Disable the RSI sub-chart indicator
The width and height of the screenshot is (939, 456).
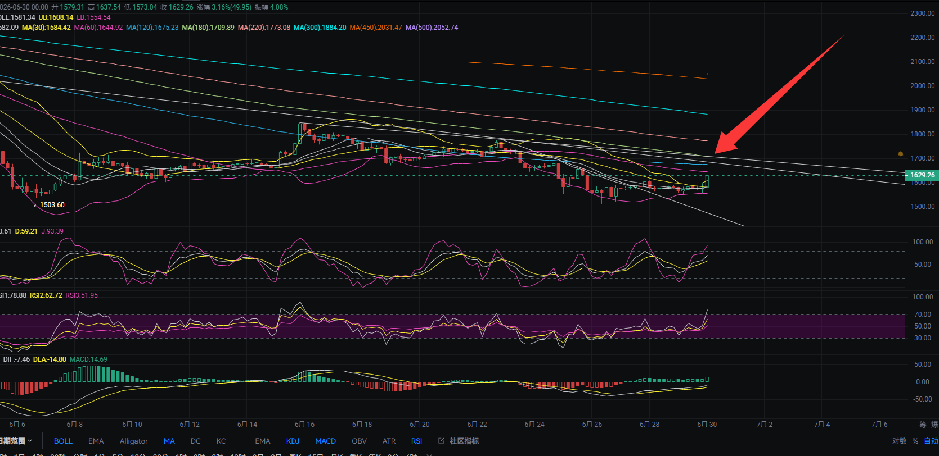pyautogui.click(x=416, y=441)
